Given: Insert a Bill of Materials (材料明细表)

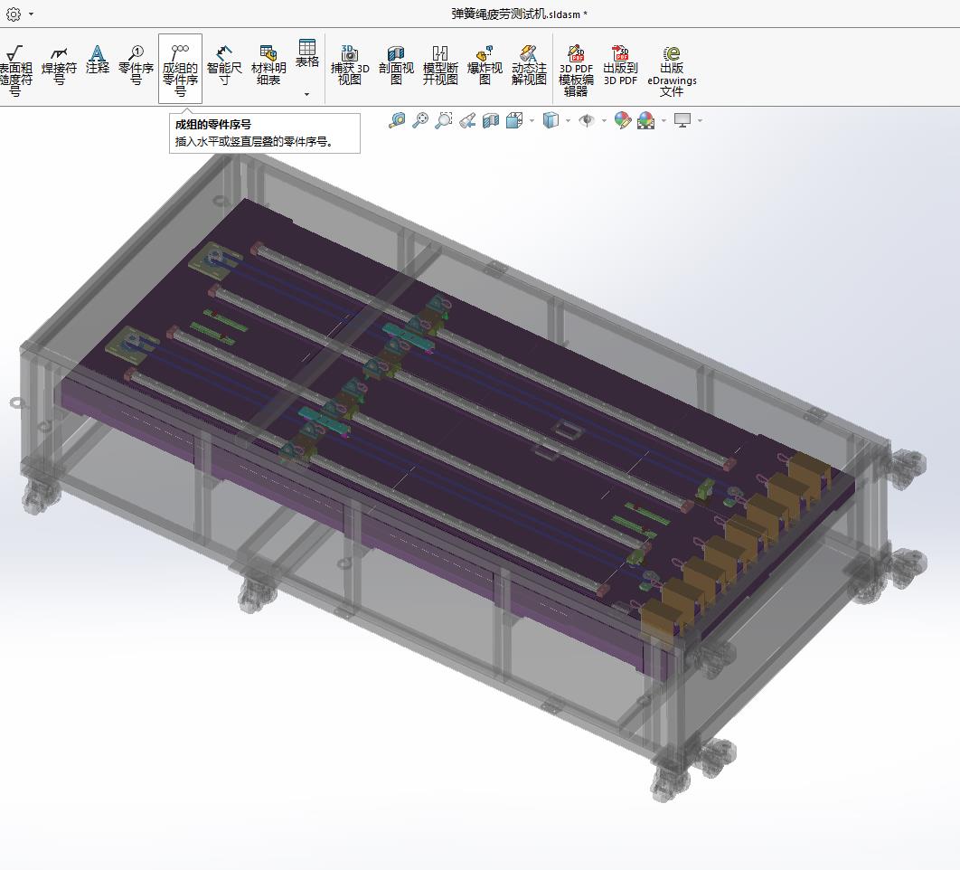Looking at the screenshot, I should point(268,65).
